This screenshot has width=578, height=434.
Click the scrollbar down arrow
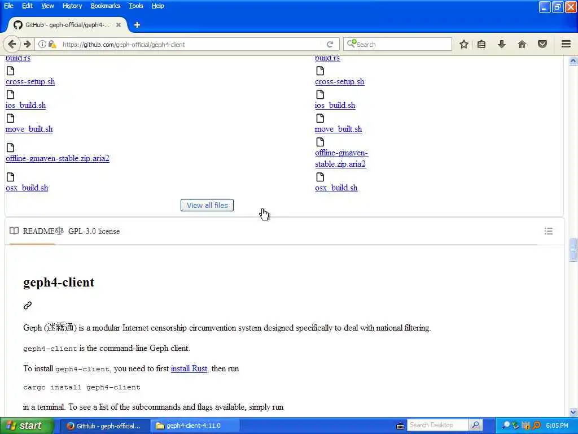click(x=573, y=412)
